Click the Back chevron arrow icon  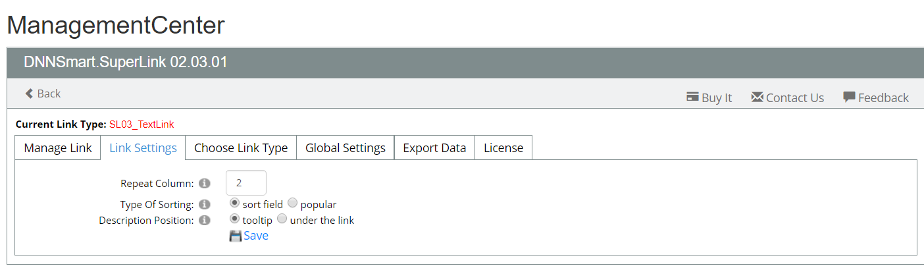[x=29, y=94]
